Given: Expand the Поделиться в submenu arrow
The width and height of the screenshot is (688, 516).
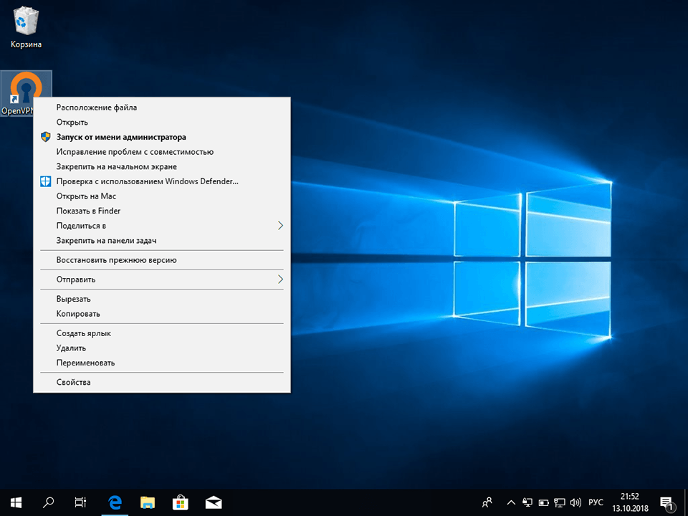Looking at the screenshot, I should point(280,226).
